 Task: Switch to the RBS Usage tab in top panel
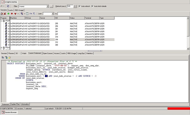point(19,10)
